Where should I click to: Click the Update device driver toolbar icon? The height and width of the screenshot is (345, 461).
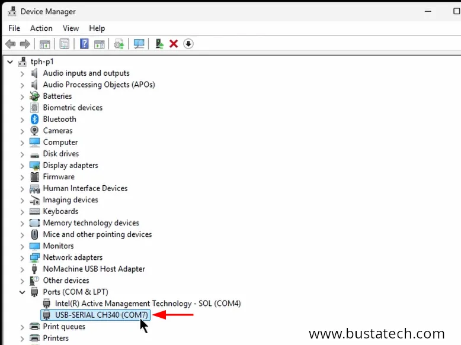[x=119, y=44]
